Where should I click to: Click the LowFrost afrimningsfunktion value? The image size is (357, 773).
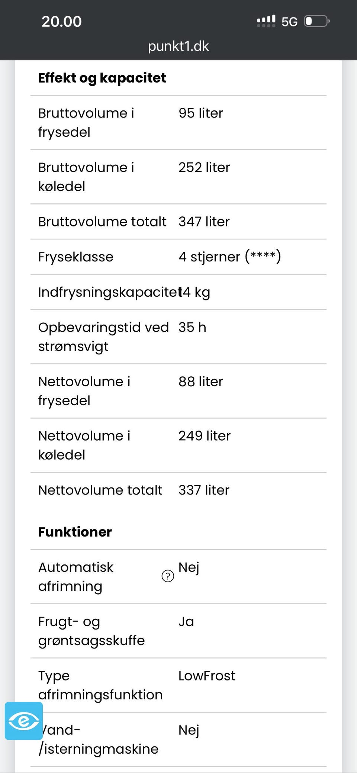pos(207,676)
